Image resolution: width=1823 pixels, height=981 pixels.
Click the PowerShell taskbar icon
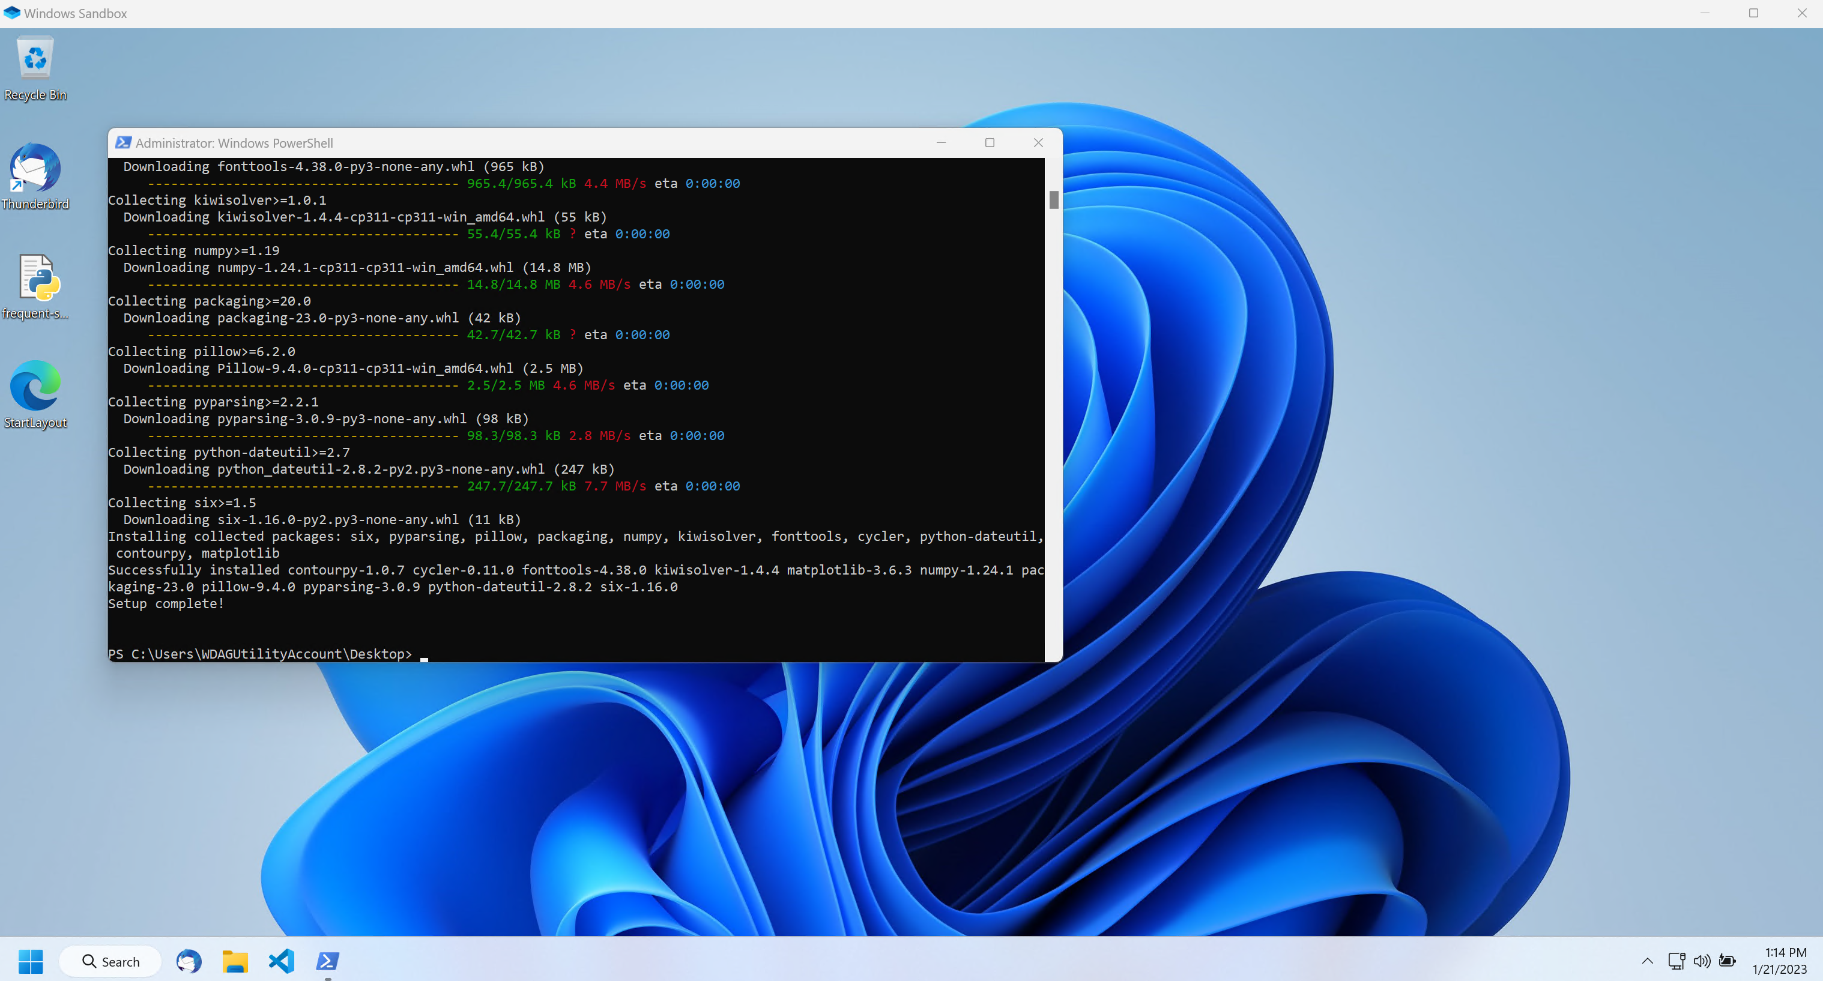(328, 961)
